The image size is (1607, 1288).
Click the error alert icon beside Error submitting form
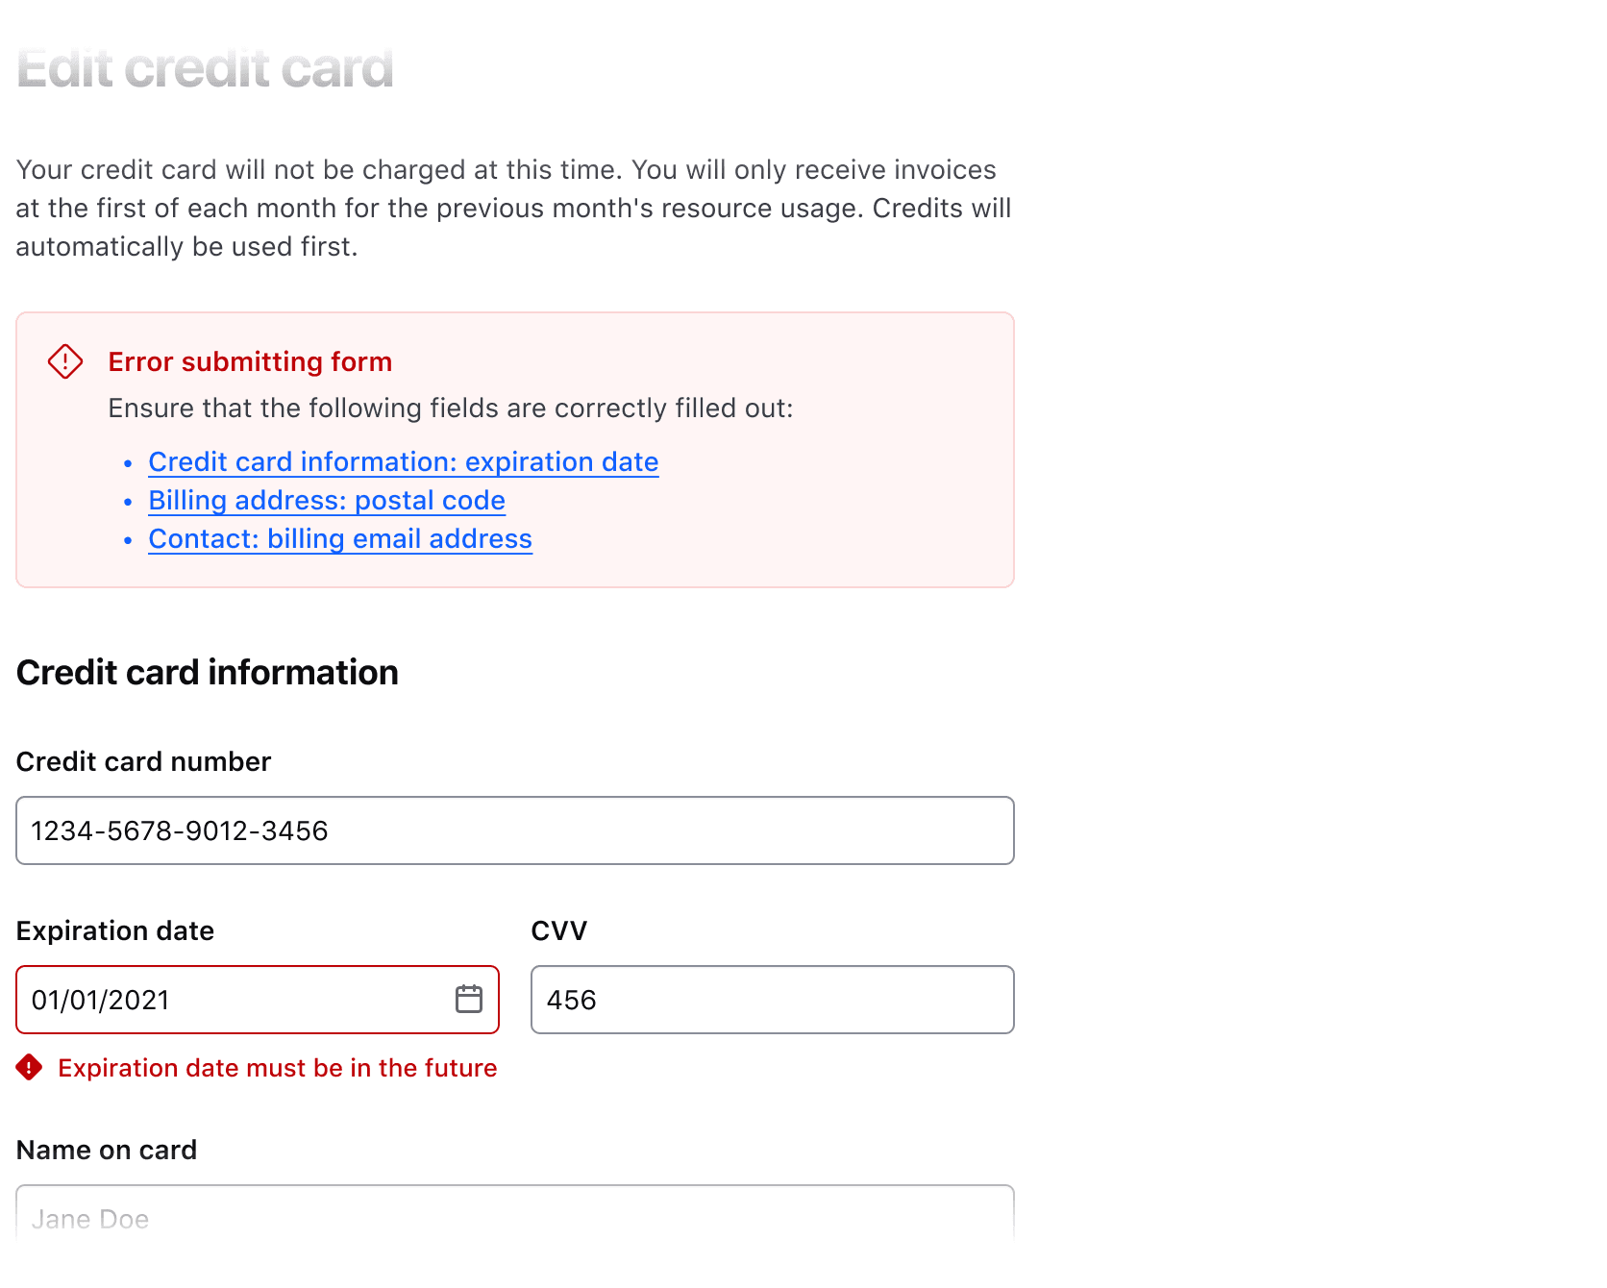click(64, 361)
